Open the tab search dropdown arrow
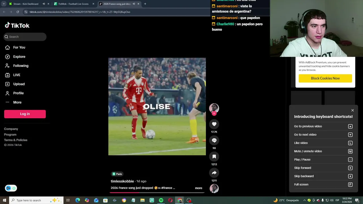 tap(4, 4)
